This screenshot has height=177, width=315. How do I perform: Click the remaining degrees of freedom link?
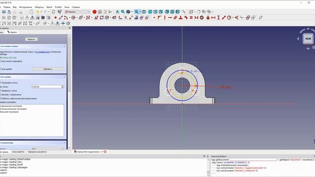point(42,52)
